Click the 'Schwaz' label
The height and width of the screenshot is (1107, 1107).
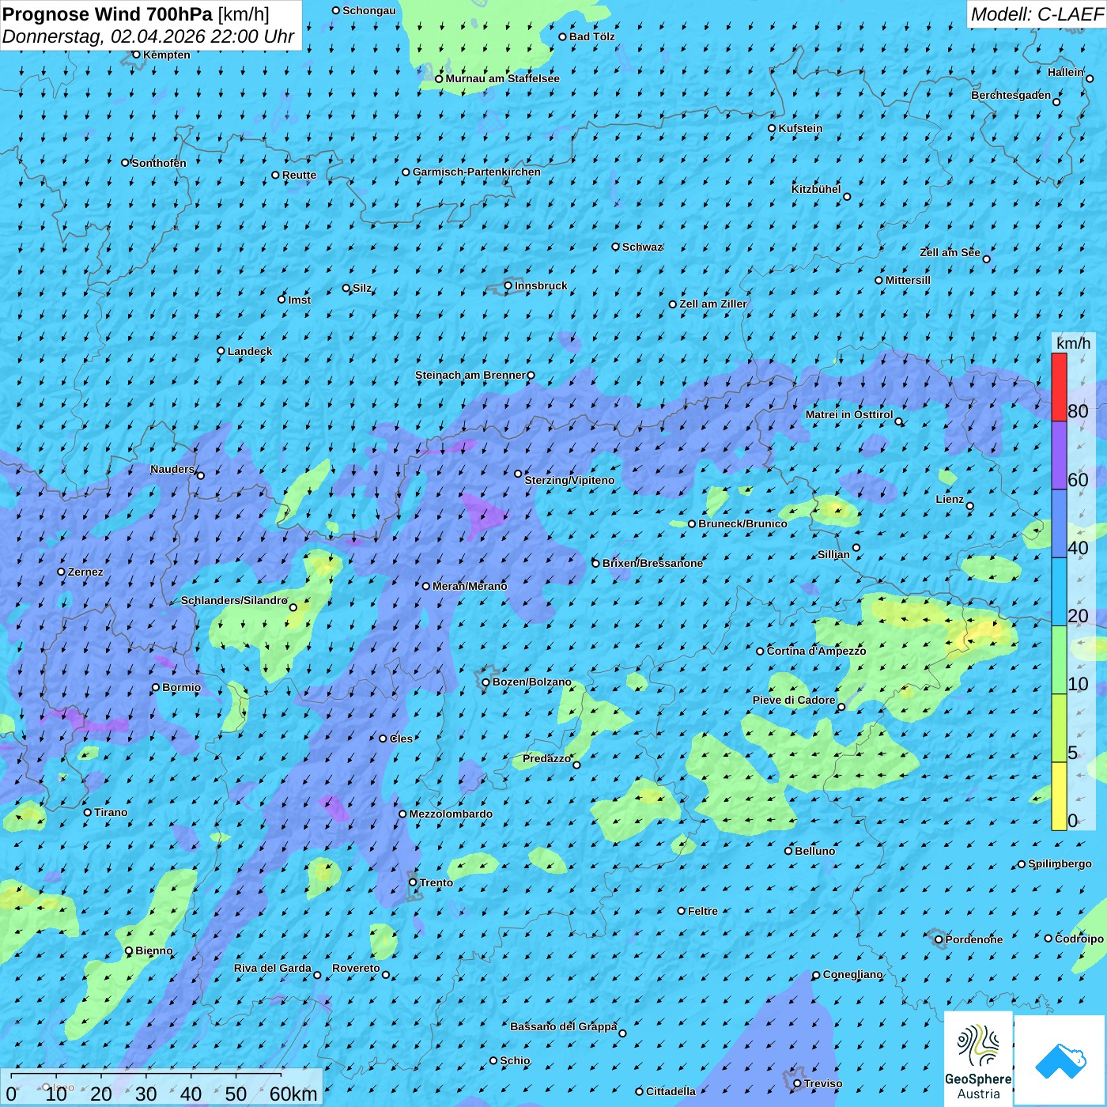point(642,247)
